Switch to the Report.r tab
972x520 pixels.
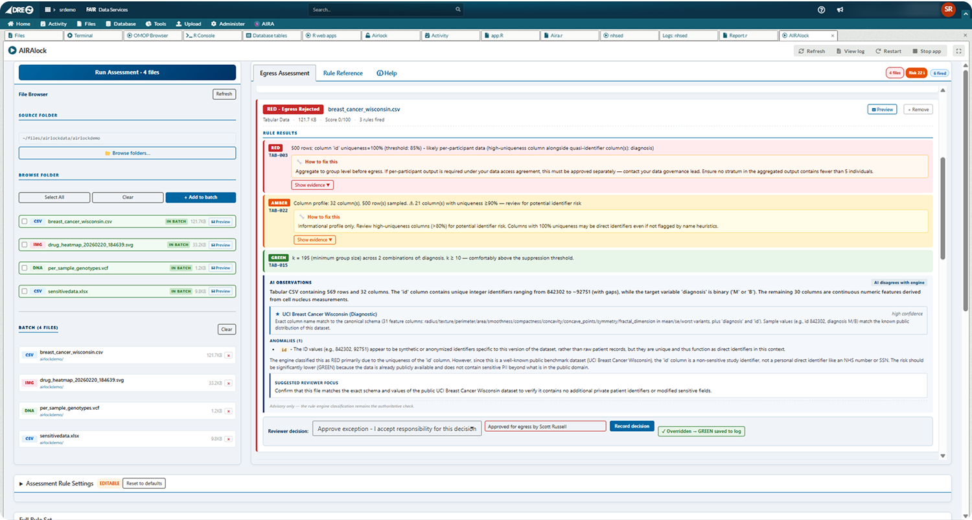[748, 36]
